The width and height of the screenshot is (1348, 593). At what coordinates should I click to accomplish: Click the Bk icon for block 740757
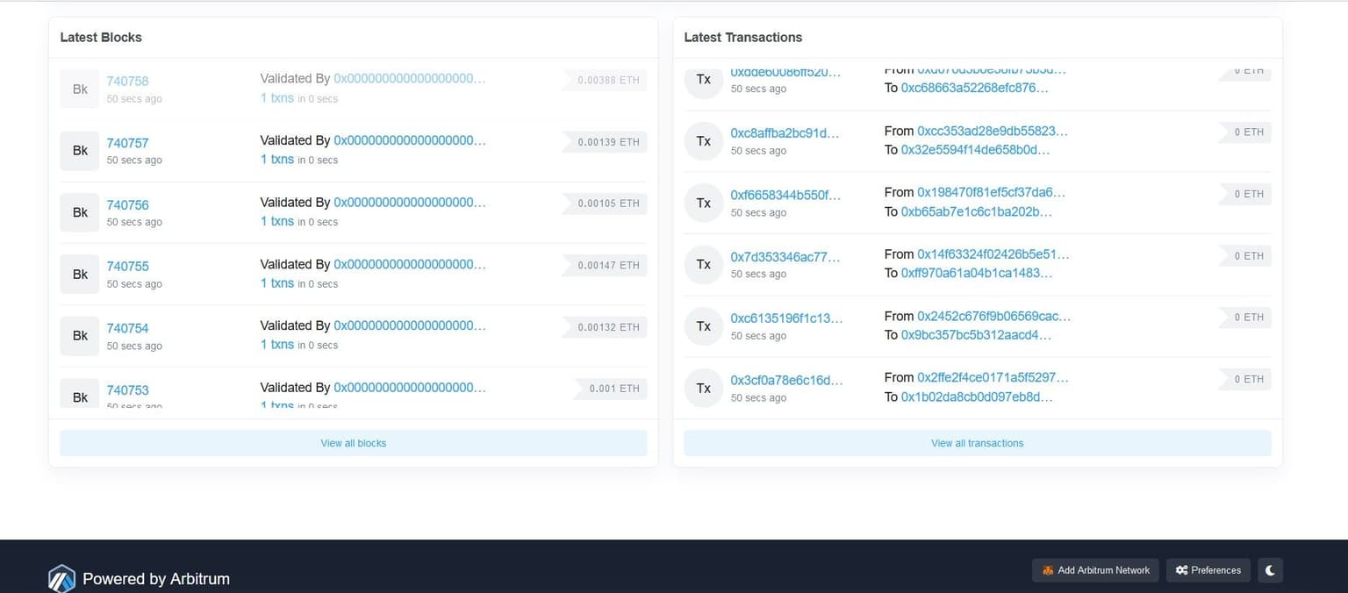(80, 151)
